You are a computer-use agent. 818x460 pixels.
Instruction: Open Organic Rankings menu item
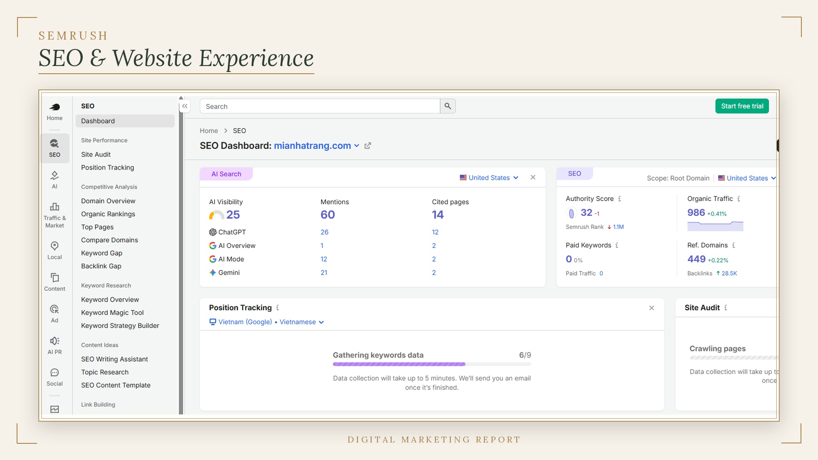108,214
